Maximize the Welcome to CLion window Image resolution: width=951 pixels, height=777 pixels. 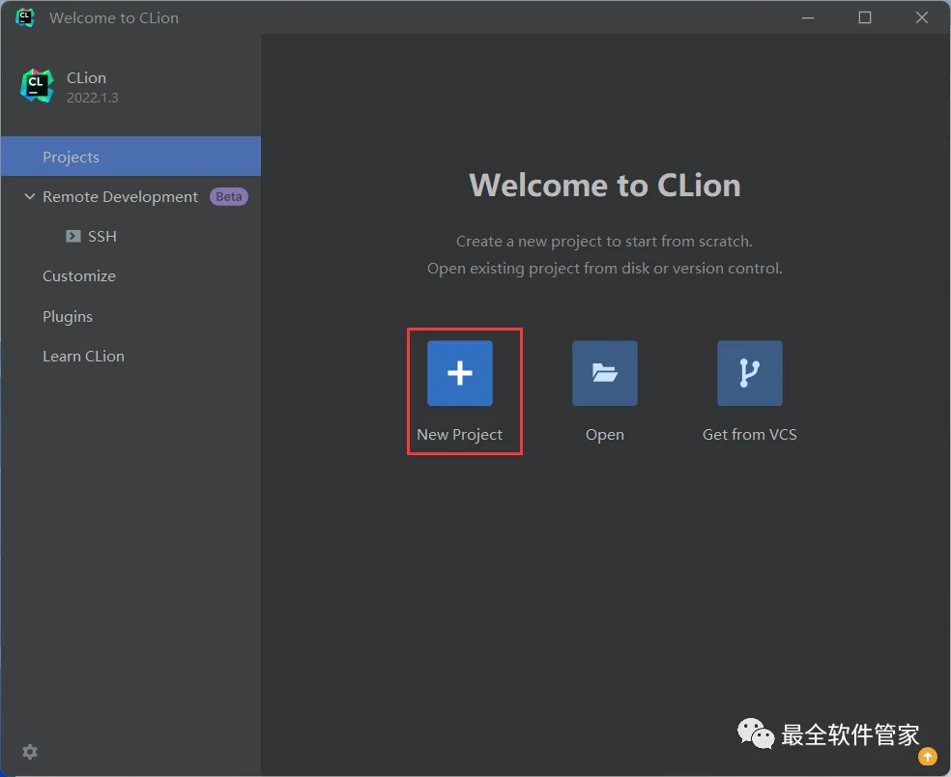coord(865,17)
